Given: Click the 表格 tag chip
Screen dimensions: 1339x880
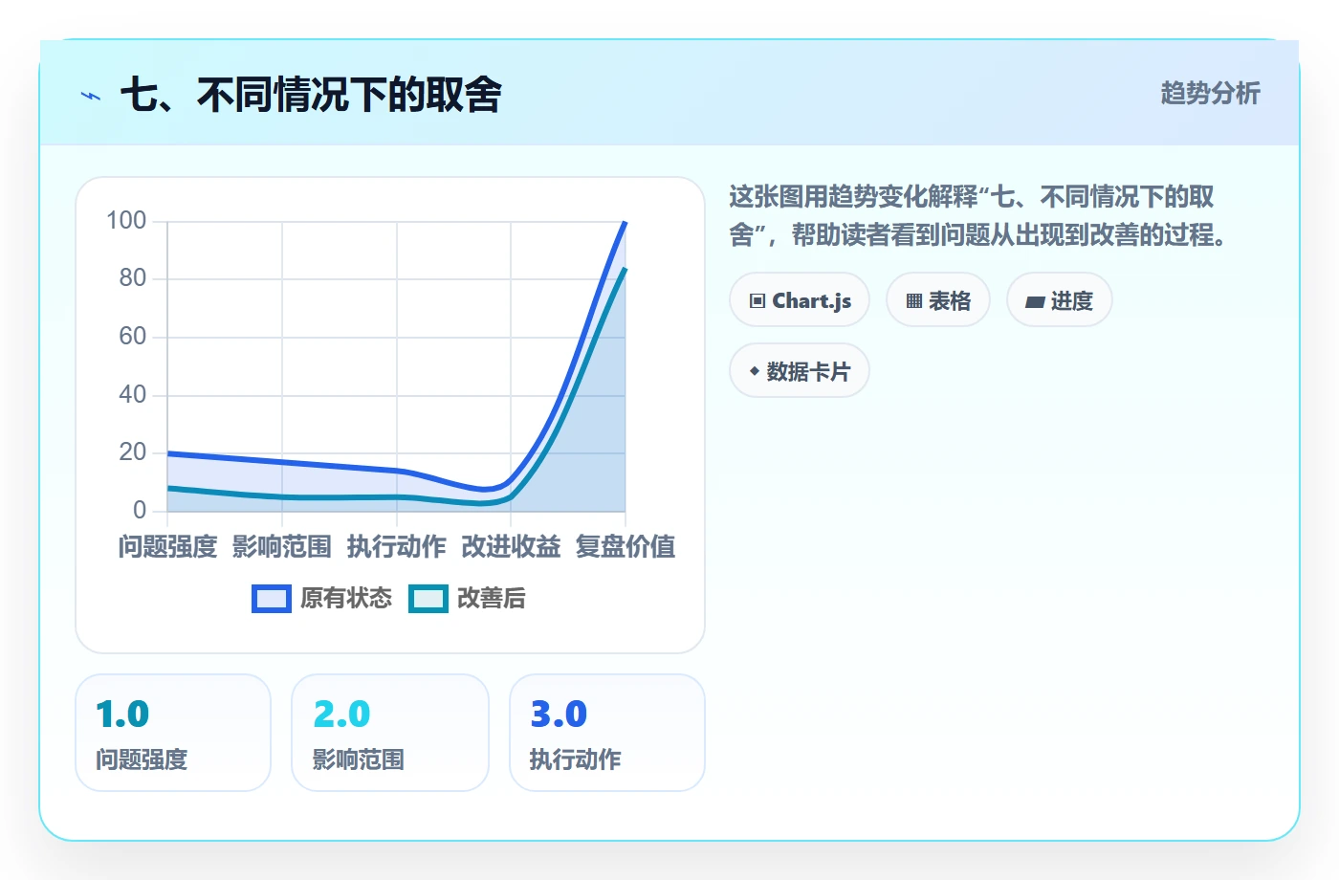Looking at the screenshot, I should pyautogui.click(x=938, y=300).
